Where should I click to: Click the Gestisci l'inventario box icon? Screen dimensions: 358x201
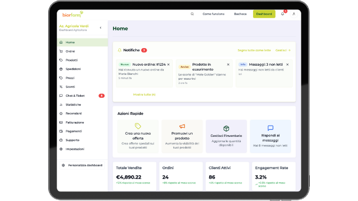226,128
